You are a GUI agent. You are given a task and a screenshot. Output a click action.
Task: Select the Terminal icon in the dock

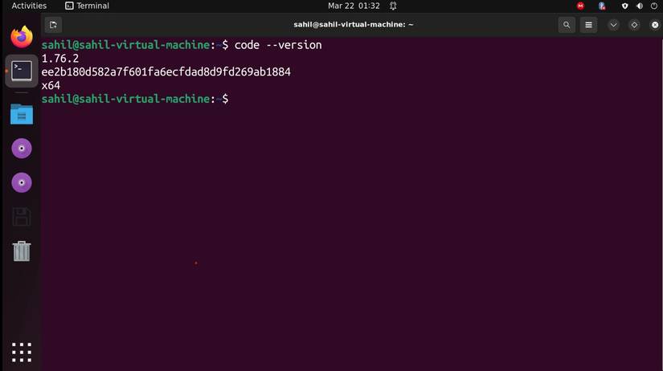point(22,71)
